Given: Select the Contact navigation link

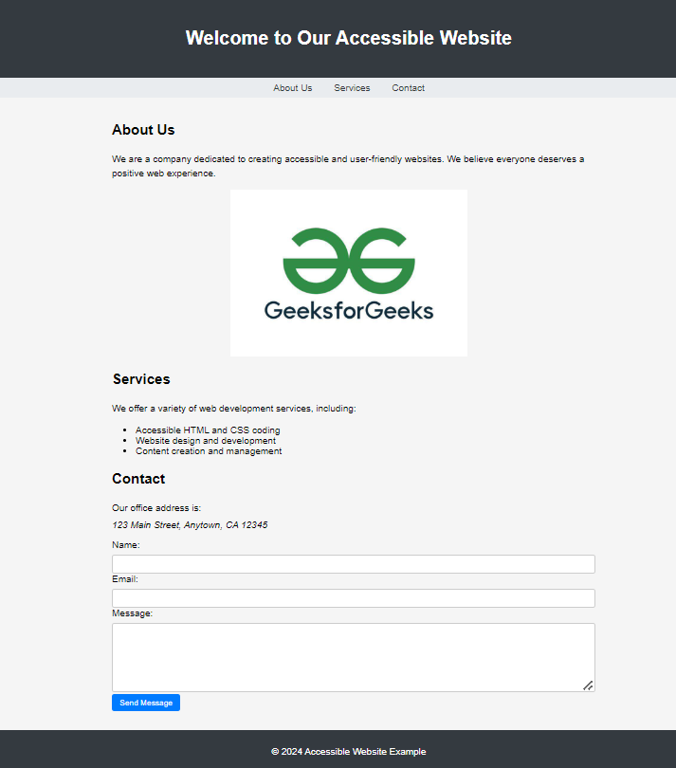Looking at the screenshot, I should pyautogui.click(x=408, y=88).
